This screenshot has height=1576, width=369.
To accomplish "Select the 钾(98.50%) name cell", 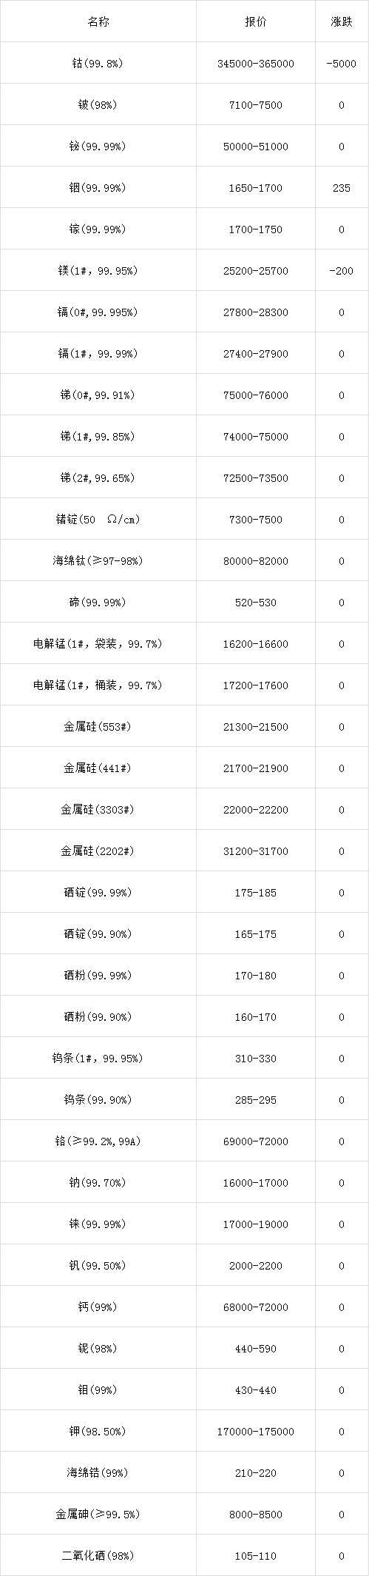I will click(98, 1431).
